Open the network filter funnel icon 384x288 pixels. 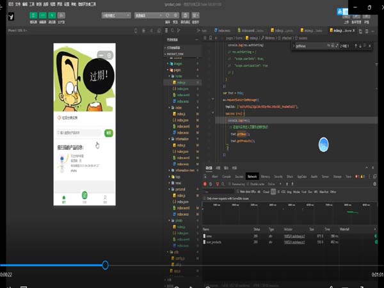(x=219, y=183)
